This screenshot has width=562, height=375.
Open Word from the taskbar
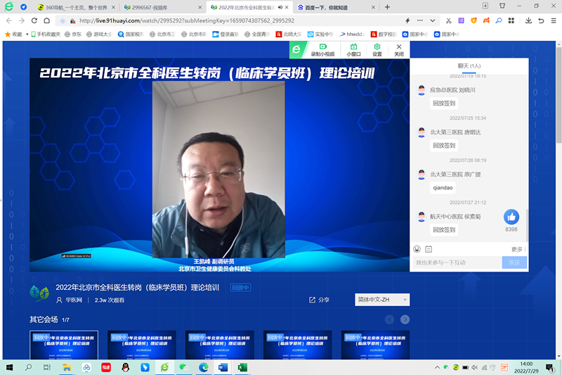(x=223, y=367)
